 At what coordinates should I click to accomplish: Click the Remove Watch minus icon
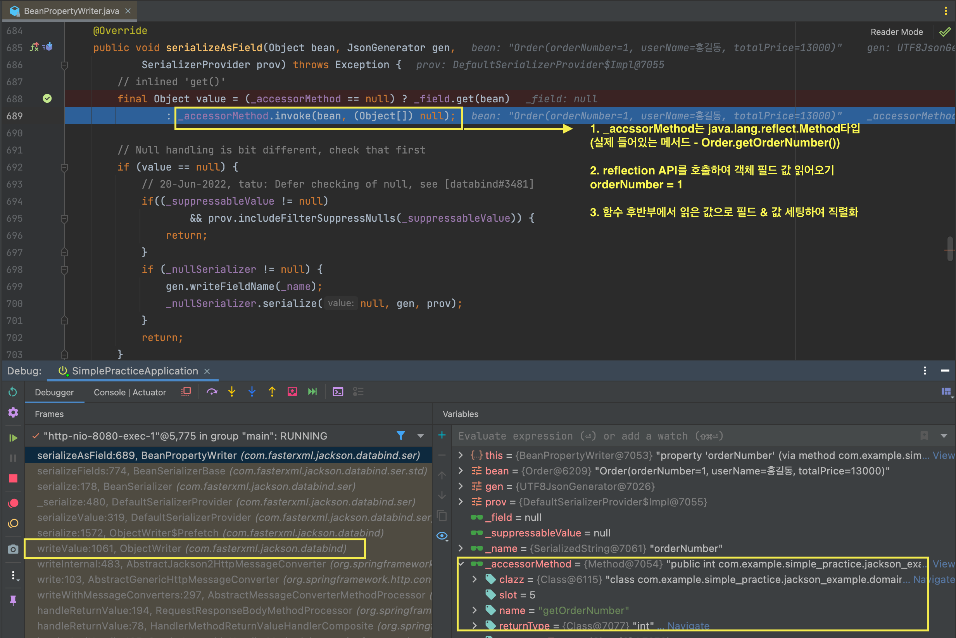point(442,456)
